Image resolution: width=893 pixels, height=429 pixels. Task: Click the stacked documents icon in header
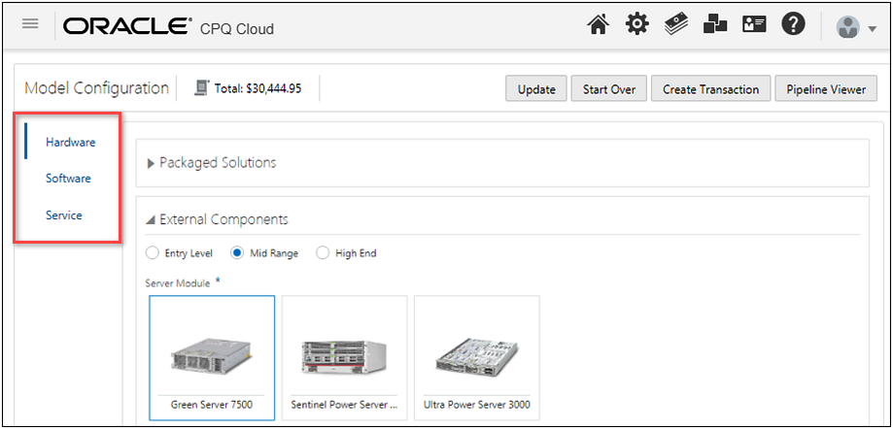(676, 26)
